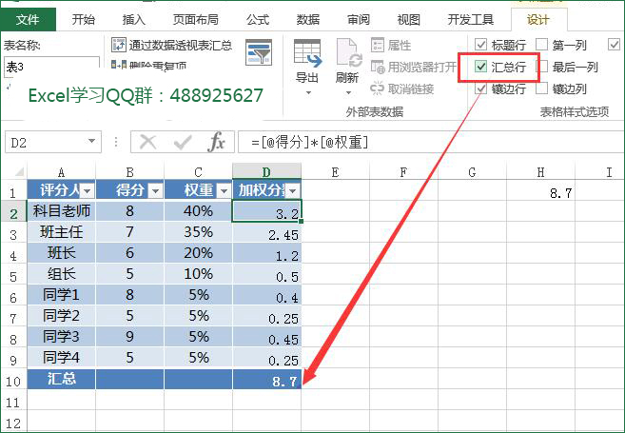Switch to the 插入 tab
Image resolution: width=625 pixels, height=433 pixels.
[134, 19]
